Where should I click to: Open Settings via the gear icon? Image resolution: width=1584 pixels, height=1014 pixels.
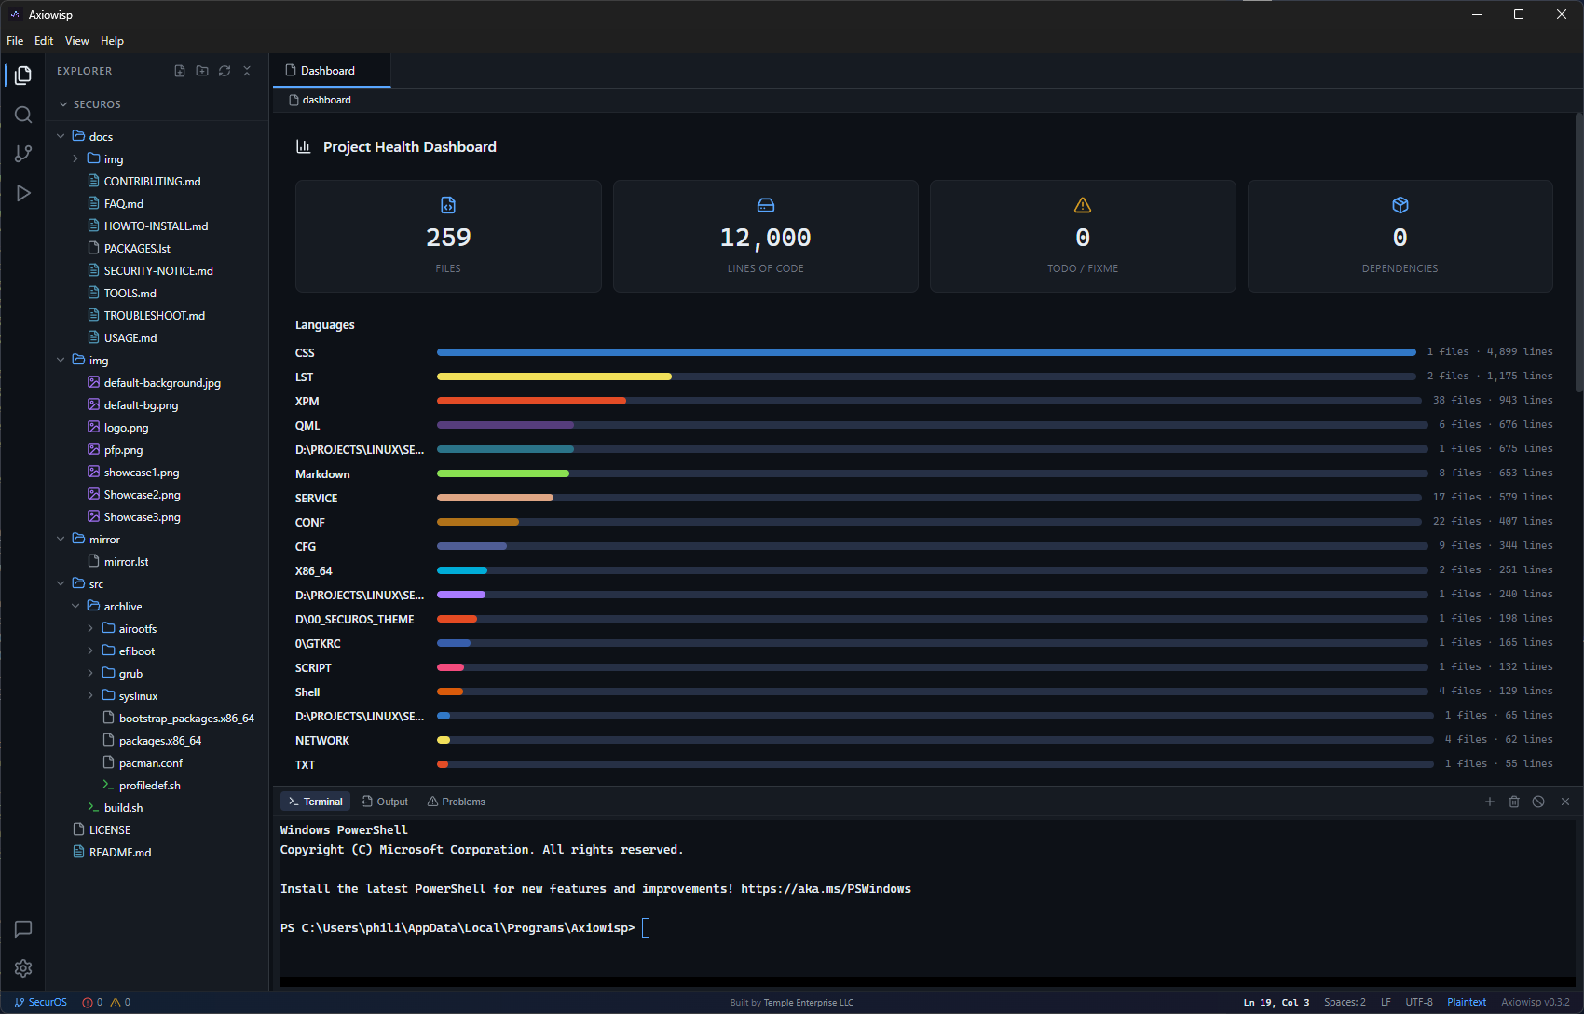click(x=22, y=968)
